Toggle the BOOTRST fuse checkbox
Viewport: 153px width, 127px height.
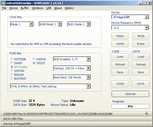tap(12, 78)
